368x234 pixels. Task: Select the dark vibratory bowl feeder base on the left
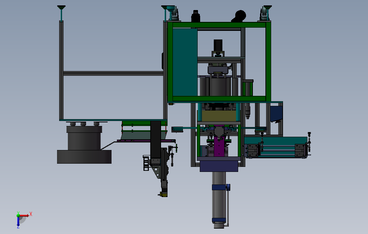(x=84, y=157)
